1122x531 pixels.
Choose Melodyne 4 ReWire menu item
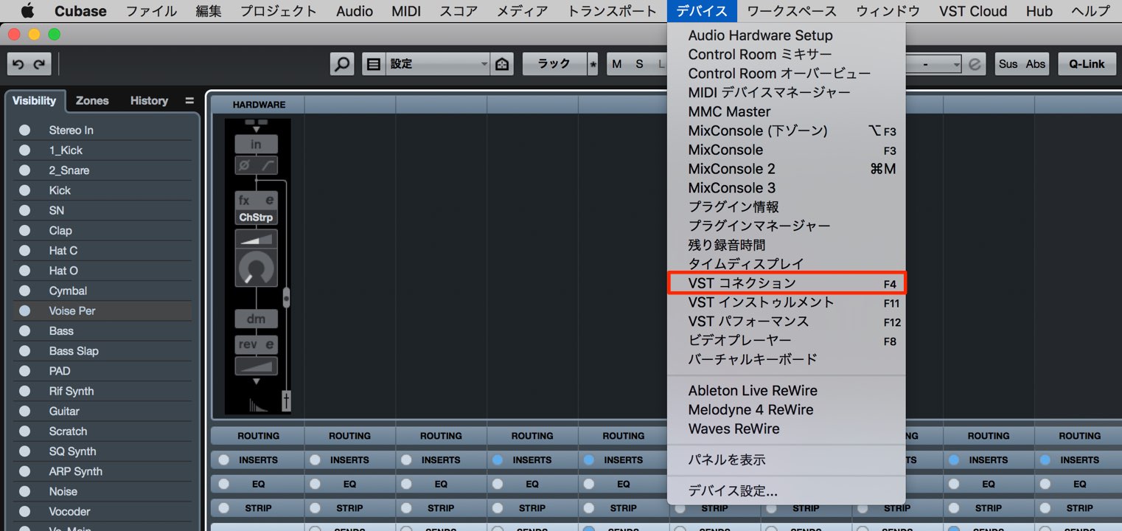[x=787, y=409]
